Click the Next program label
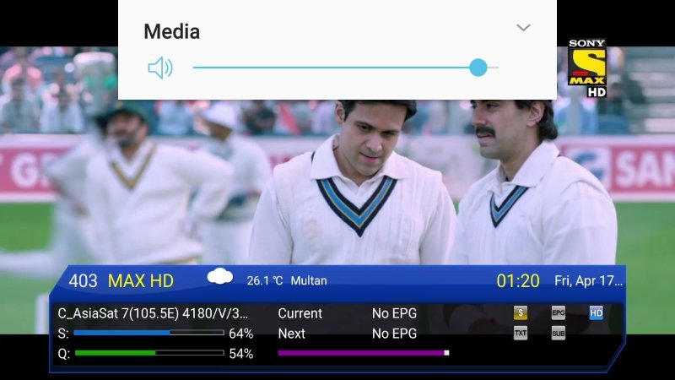Viewport: 675px width, 380px height. click(x=291, y=334)
